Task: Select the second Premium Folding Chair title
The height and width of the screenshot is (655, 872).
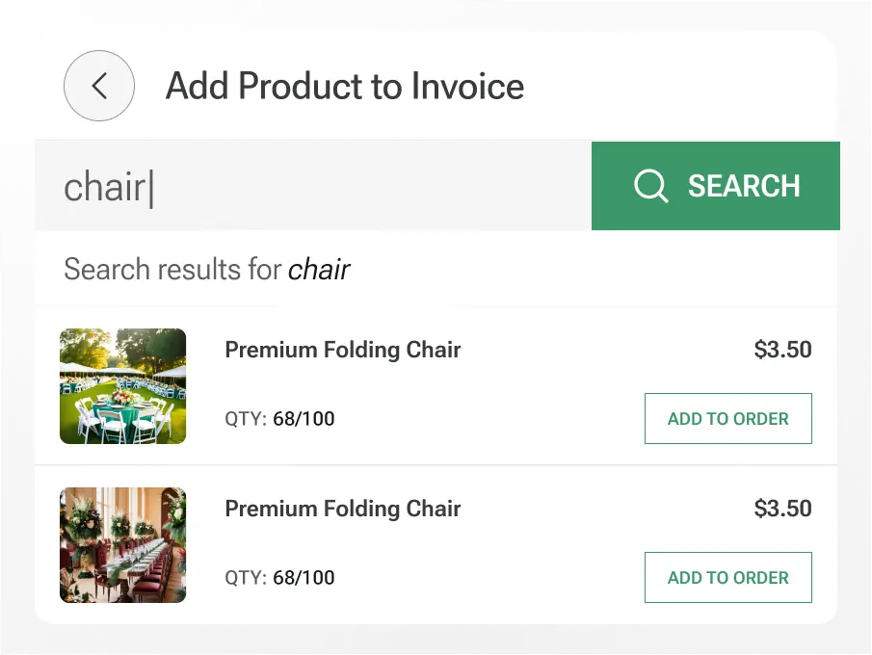Action: click(x=343, y=509)
